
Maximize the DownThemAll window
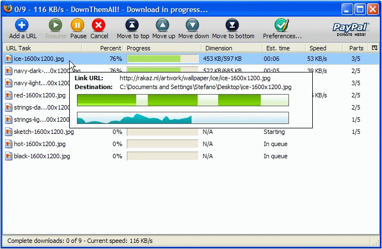(360, 9)
